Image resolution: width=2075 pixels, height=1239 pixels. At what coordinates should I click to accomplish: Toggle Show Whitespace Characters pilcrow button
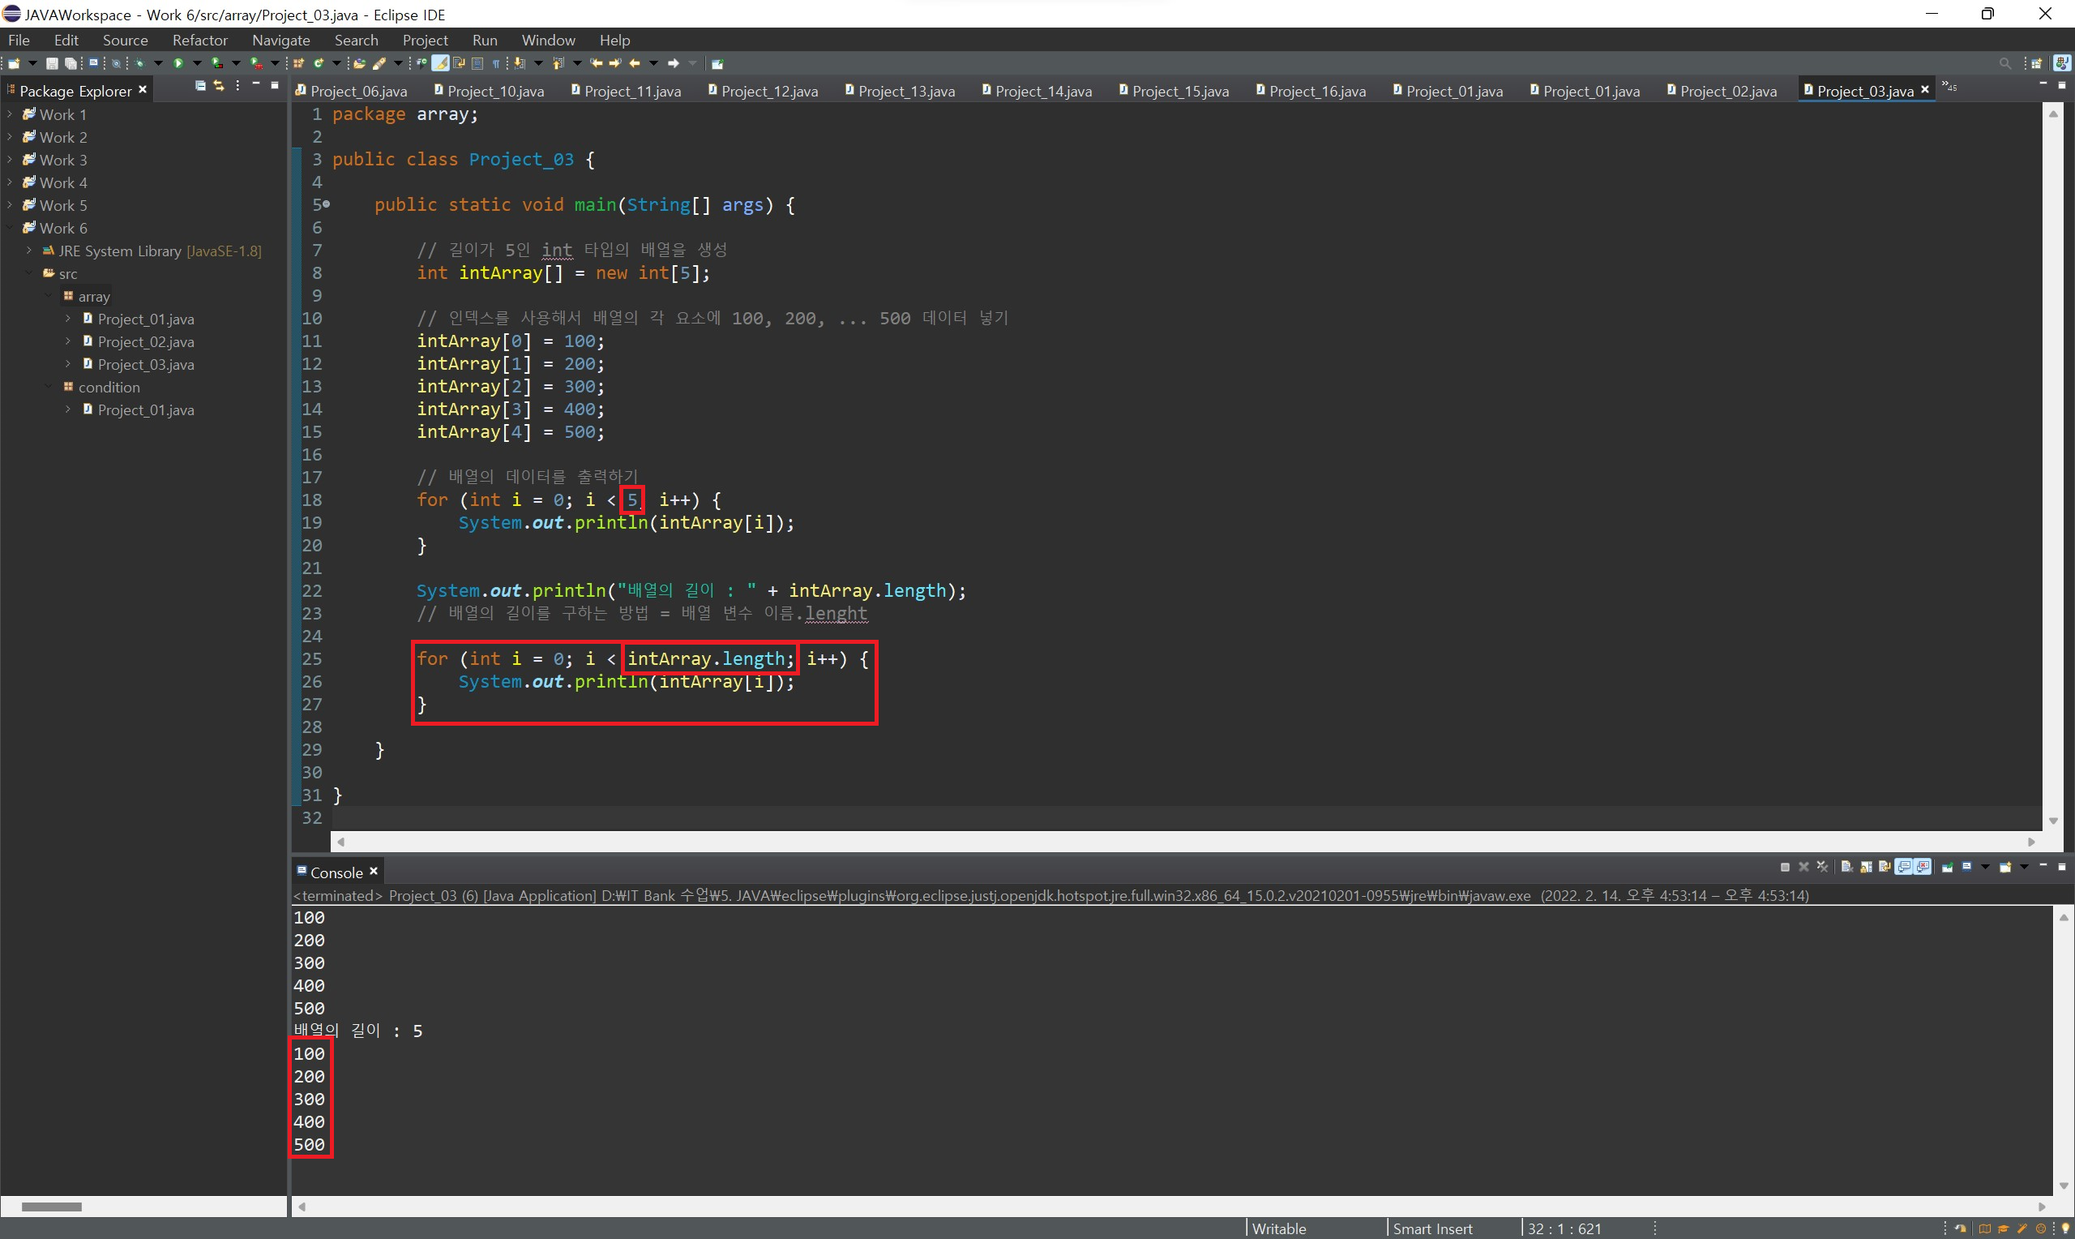click(x=496, y=63)
